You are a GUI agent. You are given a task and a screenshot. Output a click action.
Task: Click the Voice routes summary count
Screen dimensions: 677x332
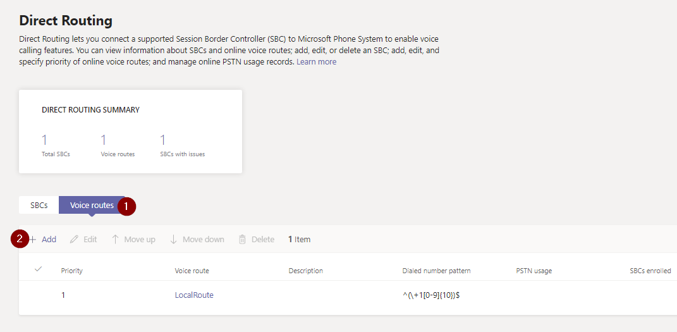pyautogui.click(x=104, y=140)
